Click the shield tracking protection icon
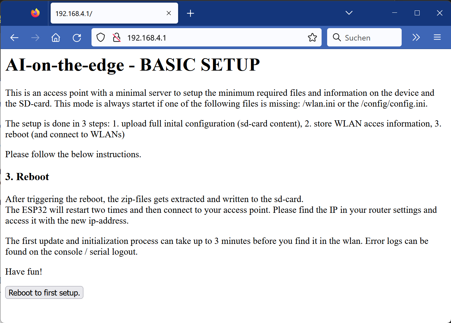 (101, 37)
